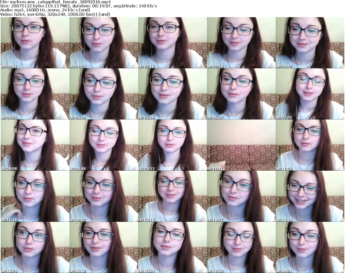Click the Audio mp3 info line

click(47, 10)
